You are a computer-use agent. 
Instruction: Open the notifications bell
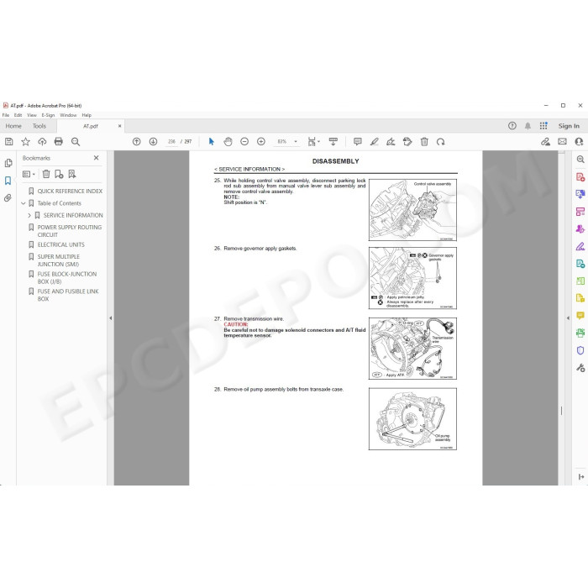click(x=528, y=126)
